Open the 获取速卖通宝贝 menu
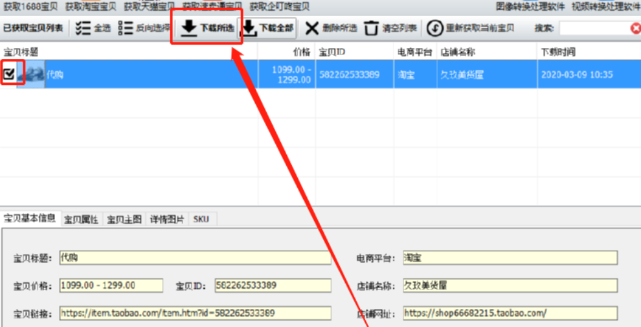641x327 pixels. (212, 6)
